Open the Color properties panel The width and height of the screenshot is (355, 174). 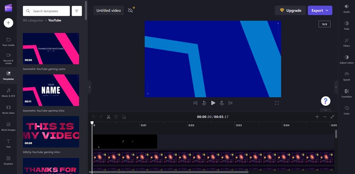click(x=347, y=110)
